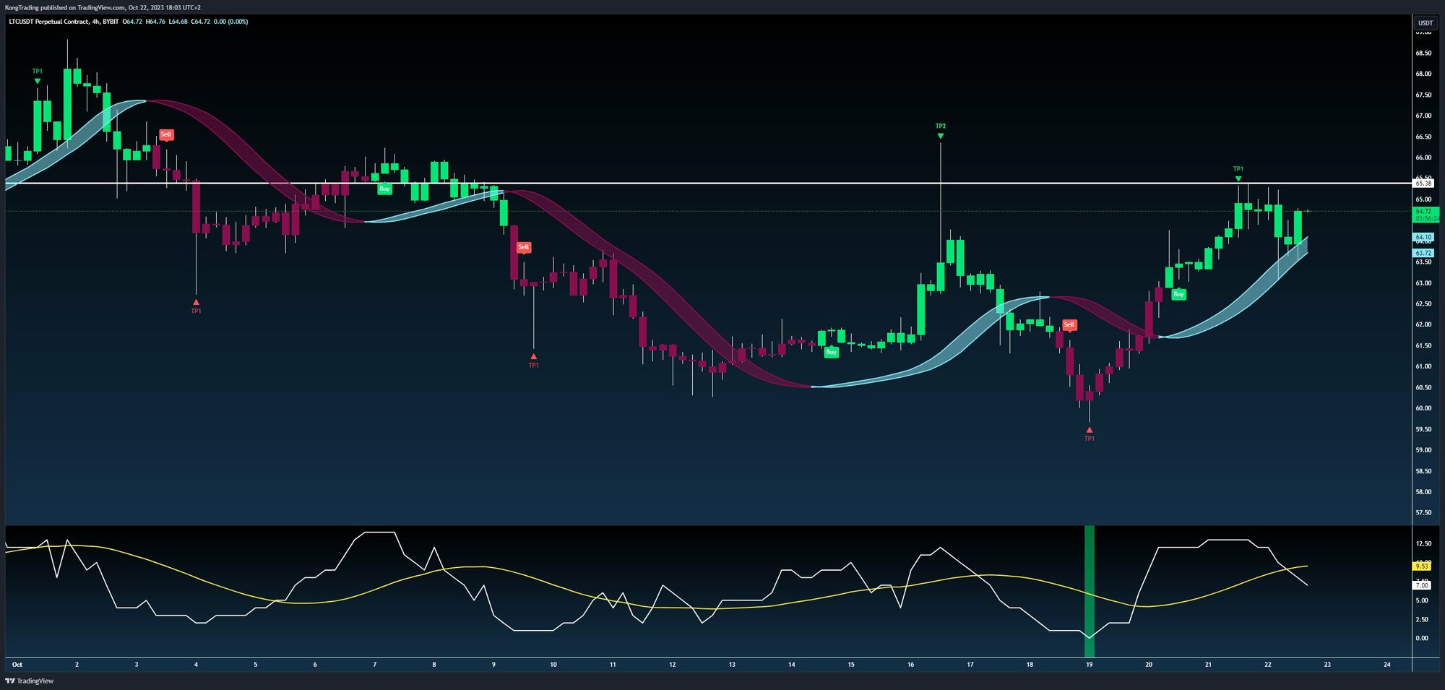Click the 67.00 level on the price scale
The height and width of the screenshot is (690, 1445).
tap(1423, 116)
